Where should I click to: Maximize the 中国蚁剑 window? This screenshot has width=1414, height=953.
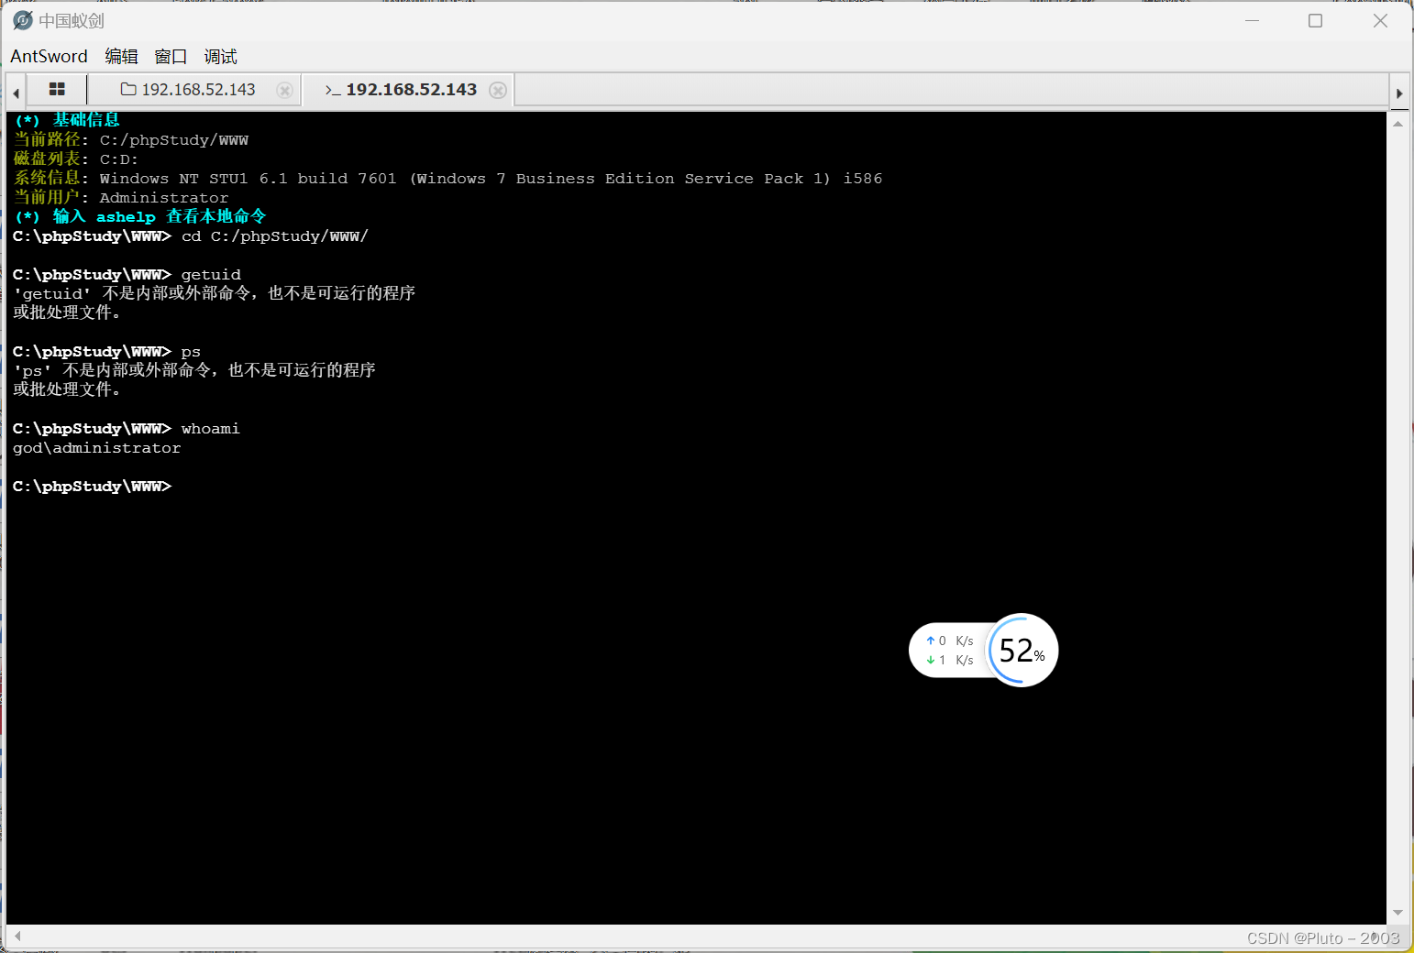click(x=1315, y=20)
